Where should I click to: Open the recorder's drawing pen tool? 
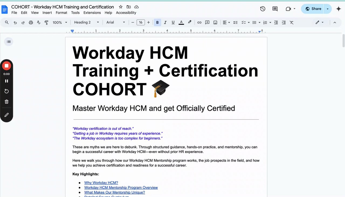tap(6, 115)
